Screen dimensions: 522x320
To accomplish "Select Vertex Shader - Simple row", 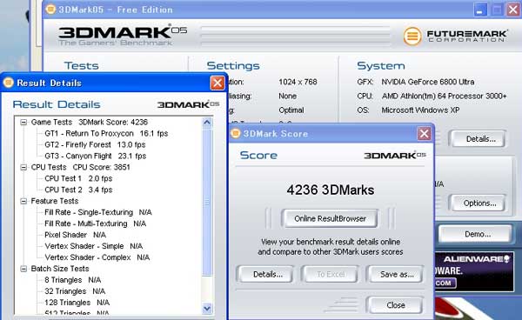I will pos(94,246).
